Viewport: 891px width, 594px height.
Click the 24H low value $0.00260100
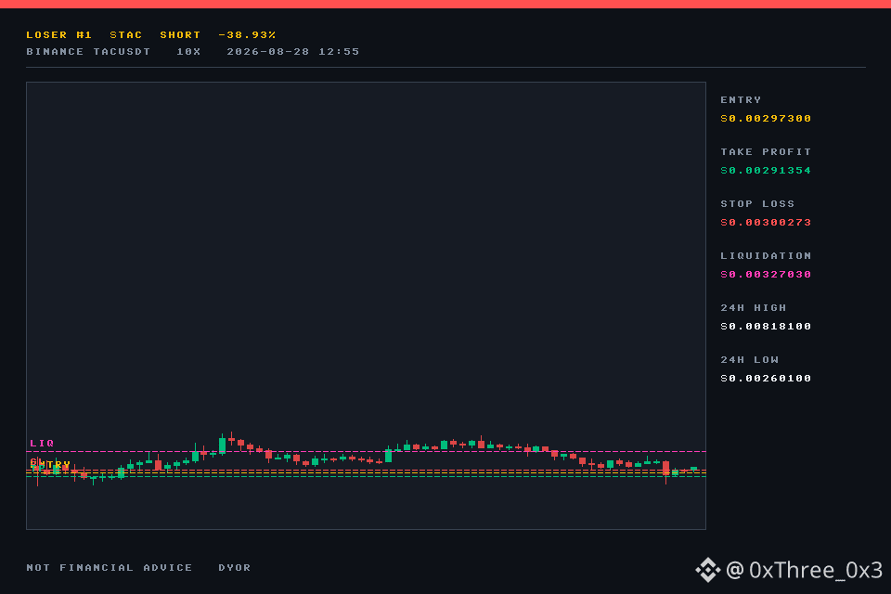click(x=766, y=378)
